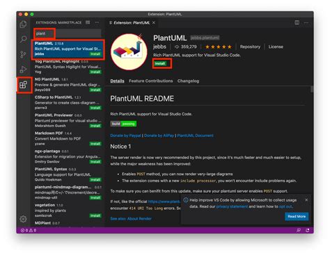The height and width of the screenshot is (255, 330).
Task: Clear extensions search results icon
Action: click(88, 22)
